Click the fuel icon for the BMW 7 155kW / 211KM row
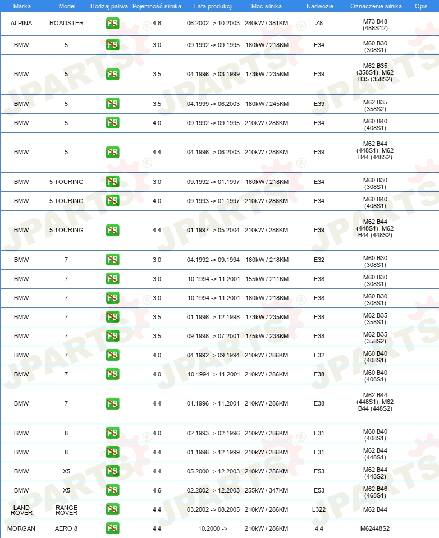 tap(113, 279)
